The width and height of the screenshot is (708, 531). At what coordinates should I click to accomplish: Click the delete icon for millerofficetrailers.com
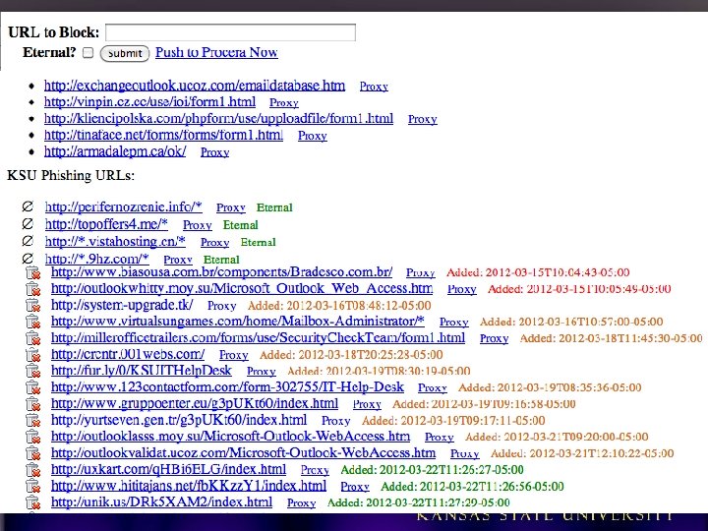point(33,338)
